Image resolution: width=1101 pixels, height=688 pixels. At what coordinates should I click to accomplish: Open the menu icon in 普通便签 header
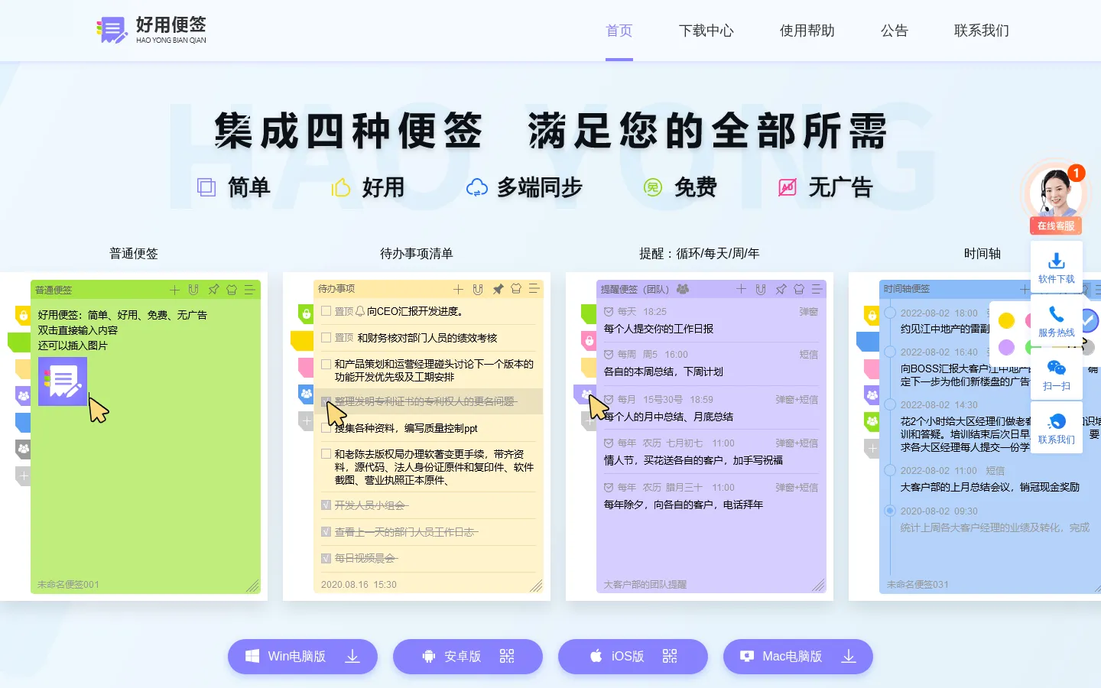coord(249,290)
